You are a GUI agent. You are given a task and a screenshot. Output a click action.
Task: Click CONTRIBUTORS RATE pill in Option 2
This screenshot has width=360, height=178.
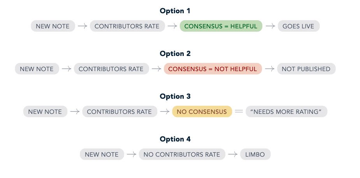tap(111, 69)
